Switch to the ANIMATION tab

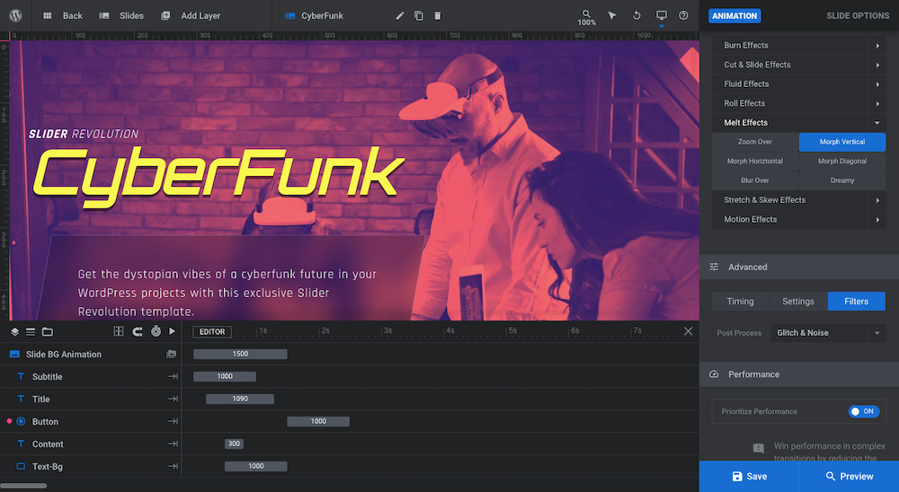click(x=734, y=15)
